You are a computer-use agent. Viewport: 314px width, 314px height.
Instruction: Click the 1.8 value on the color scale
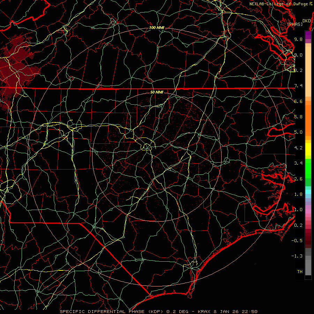(298, 194)
